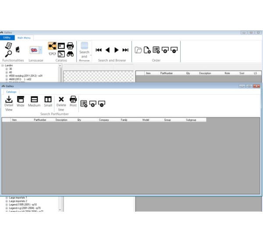The width and height of the screenshot is (263, 242).
Task: Print from the front Catalogo toolbar
Action: (x=73, y=99)
